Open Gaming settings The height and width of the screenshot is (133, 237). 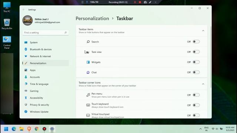pyautogui.click(x=46, y=91)
